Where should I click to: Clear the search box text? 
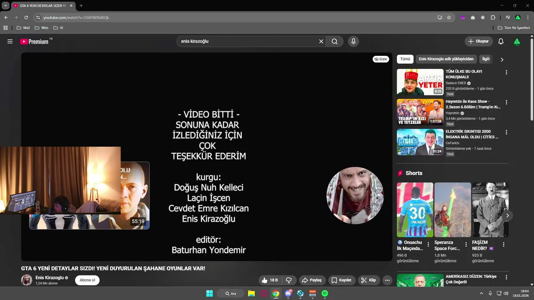point(321,41)
